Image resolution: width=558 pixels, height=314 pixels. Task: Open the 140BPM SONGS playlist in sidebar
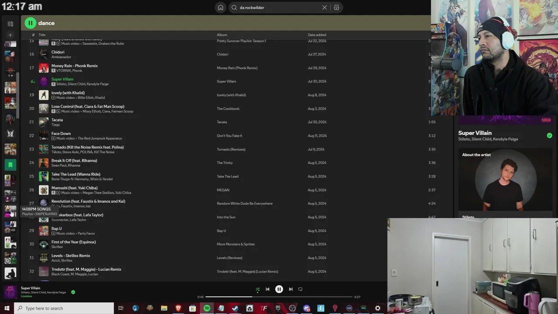(10, 212)
